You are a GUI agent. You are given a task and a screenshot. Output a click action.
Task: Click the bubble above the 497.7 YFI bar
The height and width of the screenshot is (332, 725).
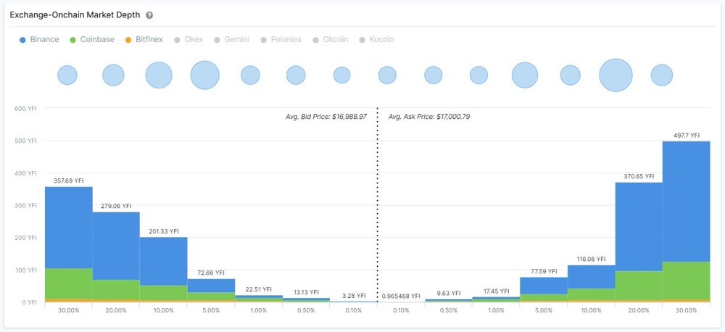pyautogui.click(x=661, y=75)
